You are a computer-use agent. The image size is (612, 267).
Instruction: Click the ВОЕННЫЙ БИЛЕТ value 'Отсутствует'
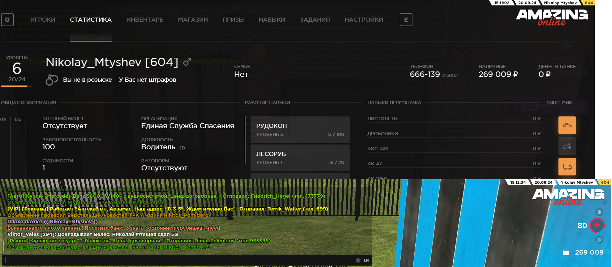tap(65, 126)
